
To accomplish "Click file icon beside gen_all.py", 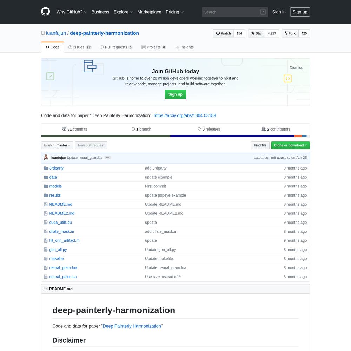I will pos(46,250).
